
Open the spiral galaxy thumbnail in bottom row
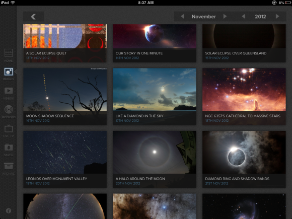(244, 206)
